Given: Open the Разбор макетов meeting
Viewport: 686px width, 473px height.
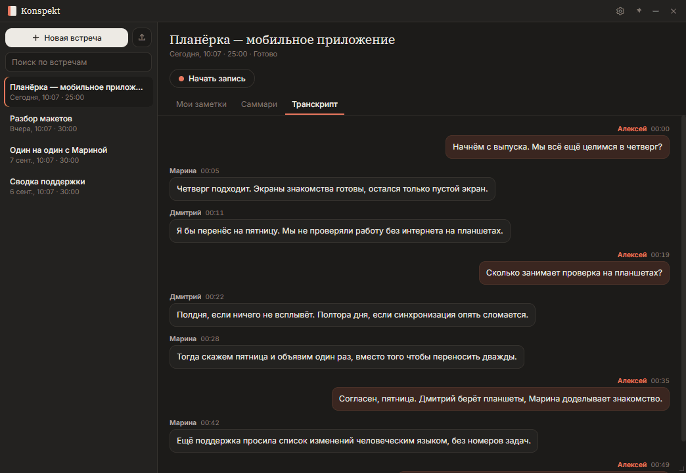Looking at the screenshot, I should tap(79, 123).
